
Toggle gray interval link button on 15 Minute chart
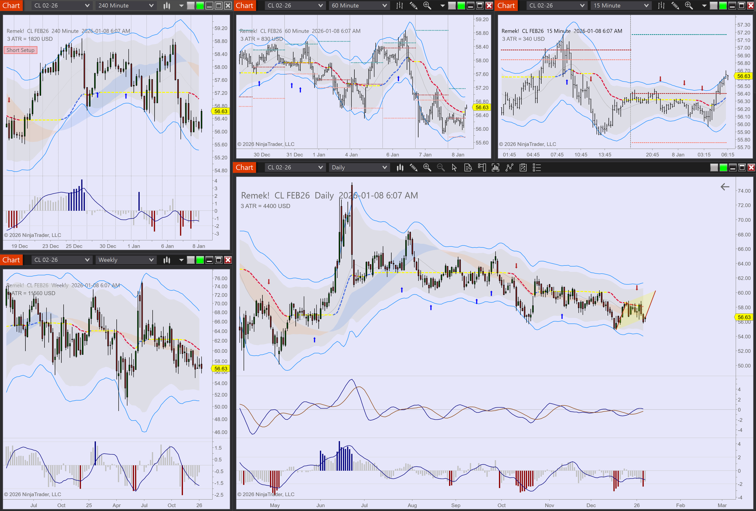[x=713, y=5]
